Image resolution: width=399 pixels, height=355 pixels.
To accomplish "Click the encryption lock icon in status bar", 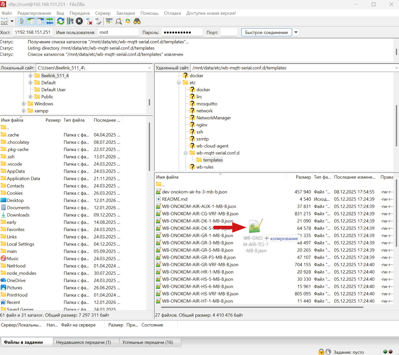I will click(321, 352).
